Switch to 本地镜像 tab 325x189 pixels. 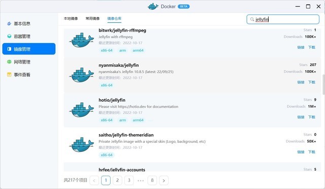click(x=71, y=18)
